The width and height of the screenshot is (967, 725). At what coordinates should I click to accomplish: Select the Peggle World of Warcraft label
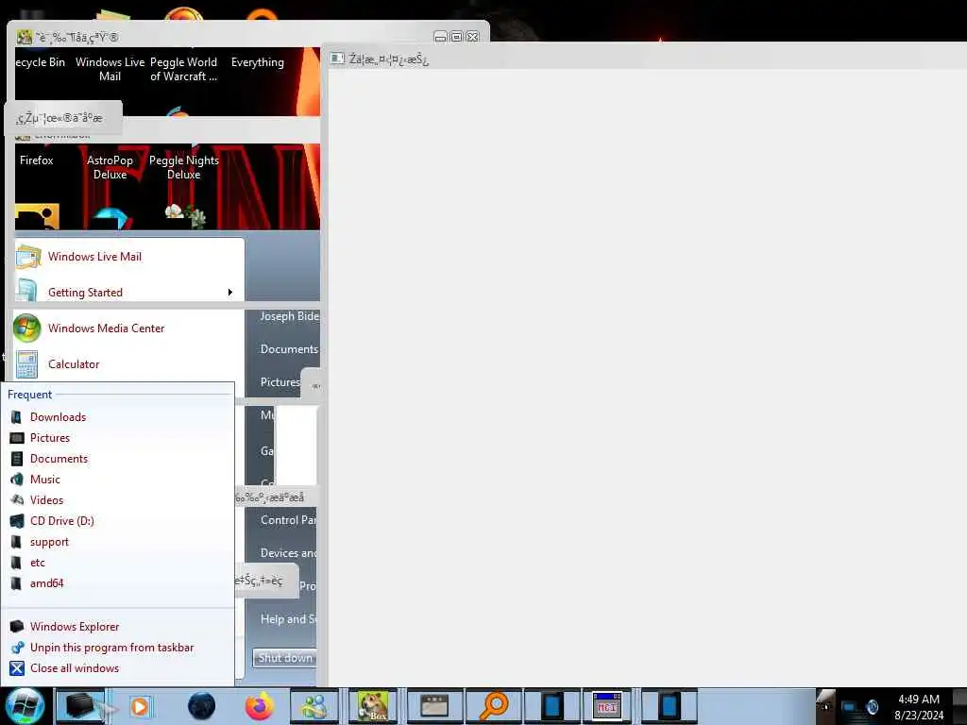[183, 69]
